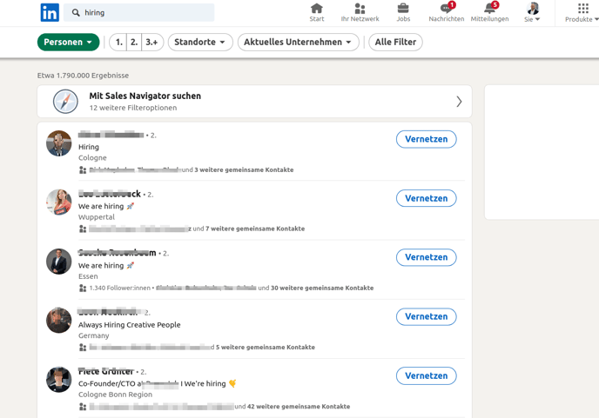
Task: Open the Standorte dropdown
Action: click(x=200, y=42)
